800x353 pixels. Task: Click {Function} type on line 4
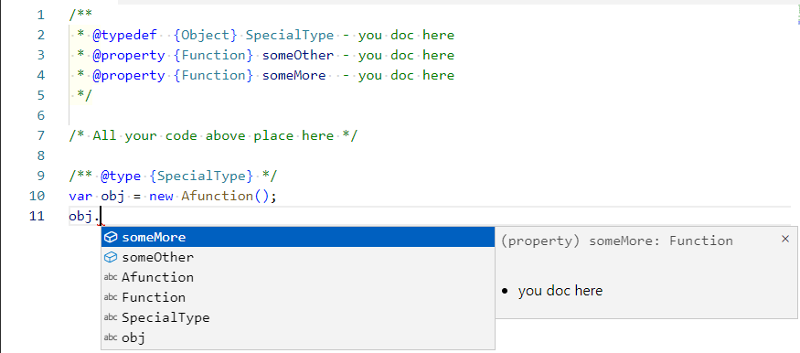tap(213, 76)
